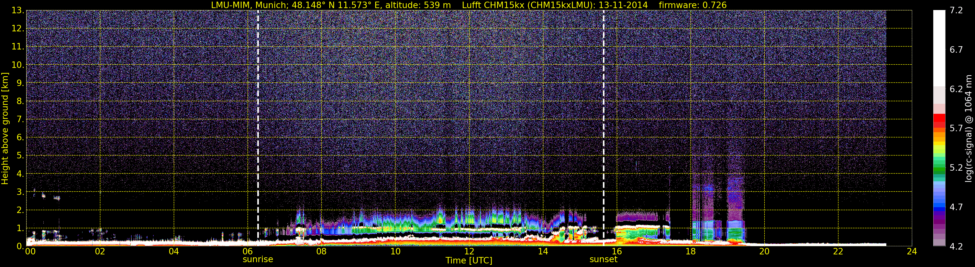Click the time axis tick label '04'

174,252
